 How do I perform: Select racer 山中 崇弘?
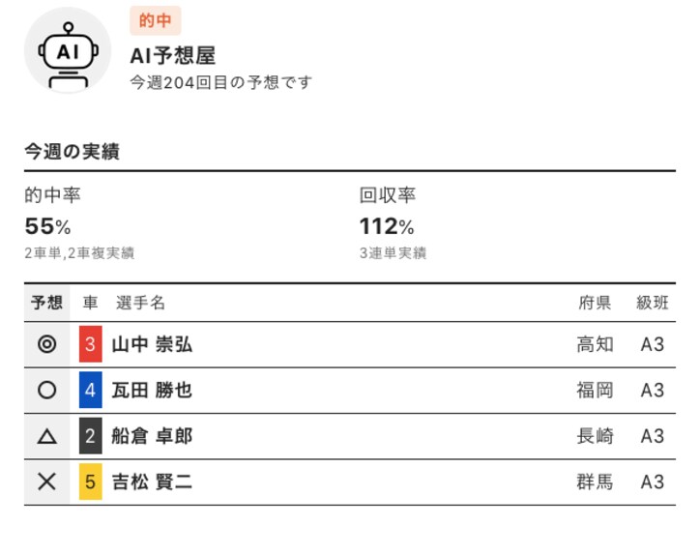pyautogui.click(x=152, y=344)
